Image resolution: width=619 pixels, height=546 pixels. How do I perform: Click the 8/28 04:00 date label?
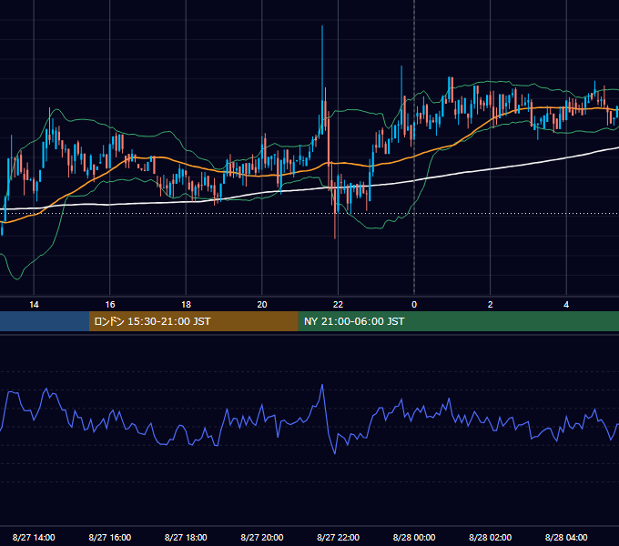[x=566, y=537]
